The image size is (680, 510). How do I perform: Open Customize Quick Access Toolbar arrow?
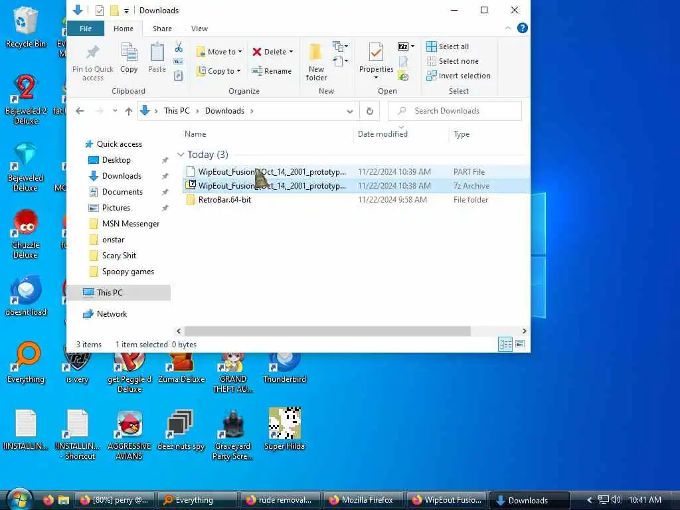(126, 11)
